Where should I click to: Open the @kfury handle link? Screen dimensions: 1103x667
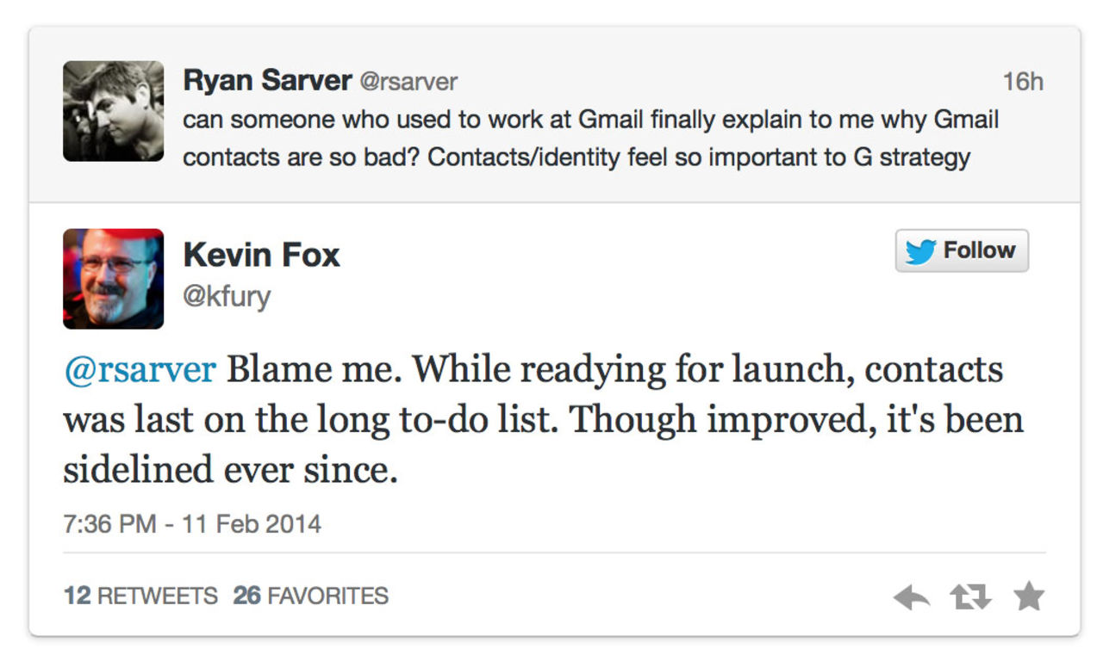tap(227, 297)
